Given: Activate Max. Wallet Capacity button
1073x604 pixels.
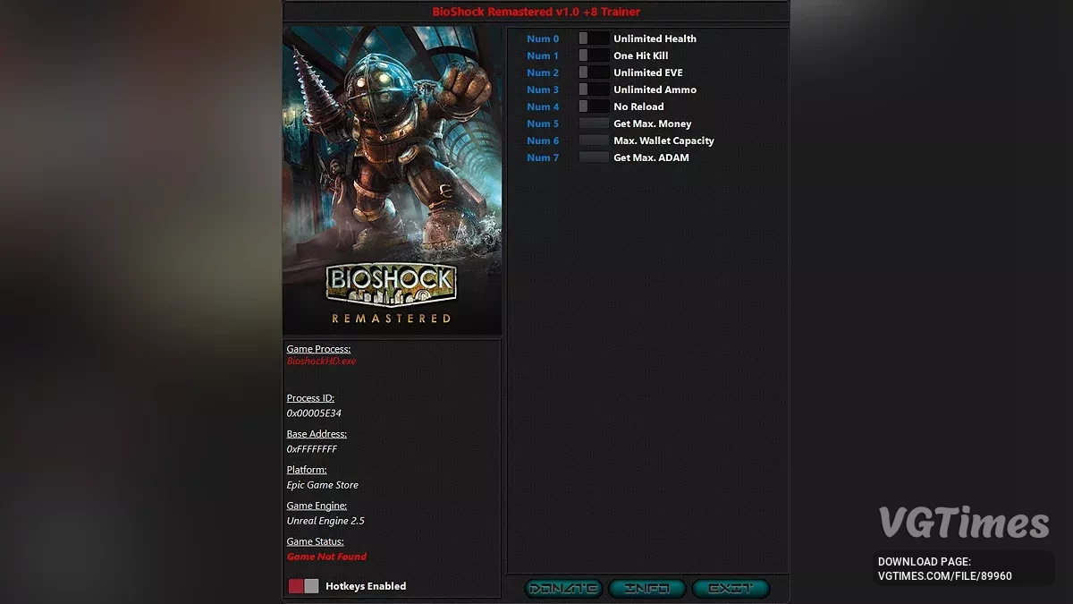Looking at the screenshot, I should tap(594, 140).
